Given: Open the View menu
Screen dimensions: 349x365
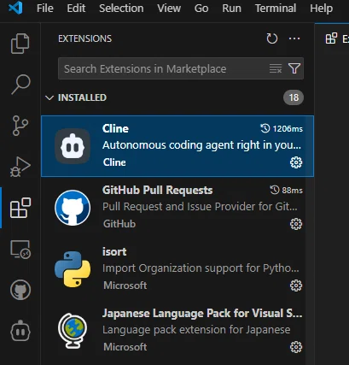Looking at the screenshot, I should (169, 9).
